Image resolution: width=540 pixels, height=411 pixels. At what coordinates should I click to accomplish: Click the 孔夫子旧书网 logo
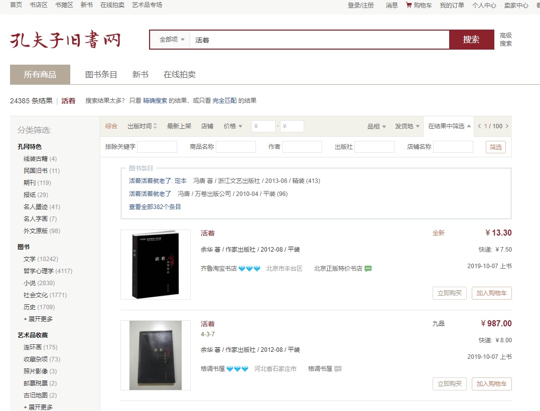[65, 40]
